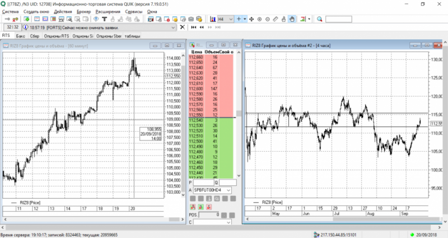Switch to the таблицы tab
Viewport: 448px width, 238px height.
(x=132, y=36)
